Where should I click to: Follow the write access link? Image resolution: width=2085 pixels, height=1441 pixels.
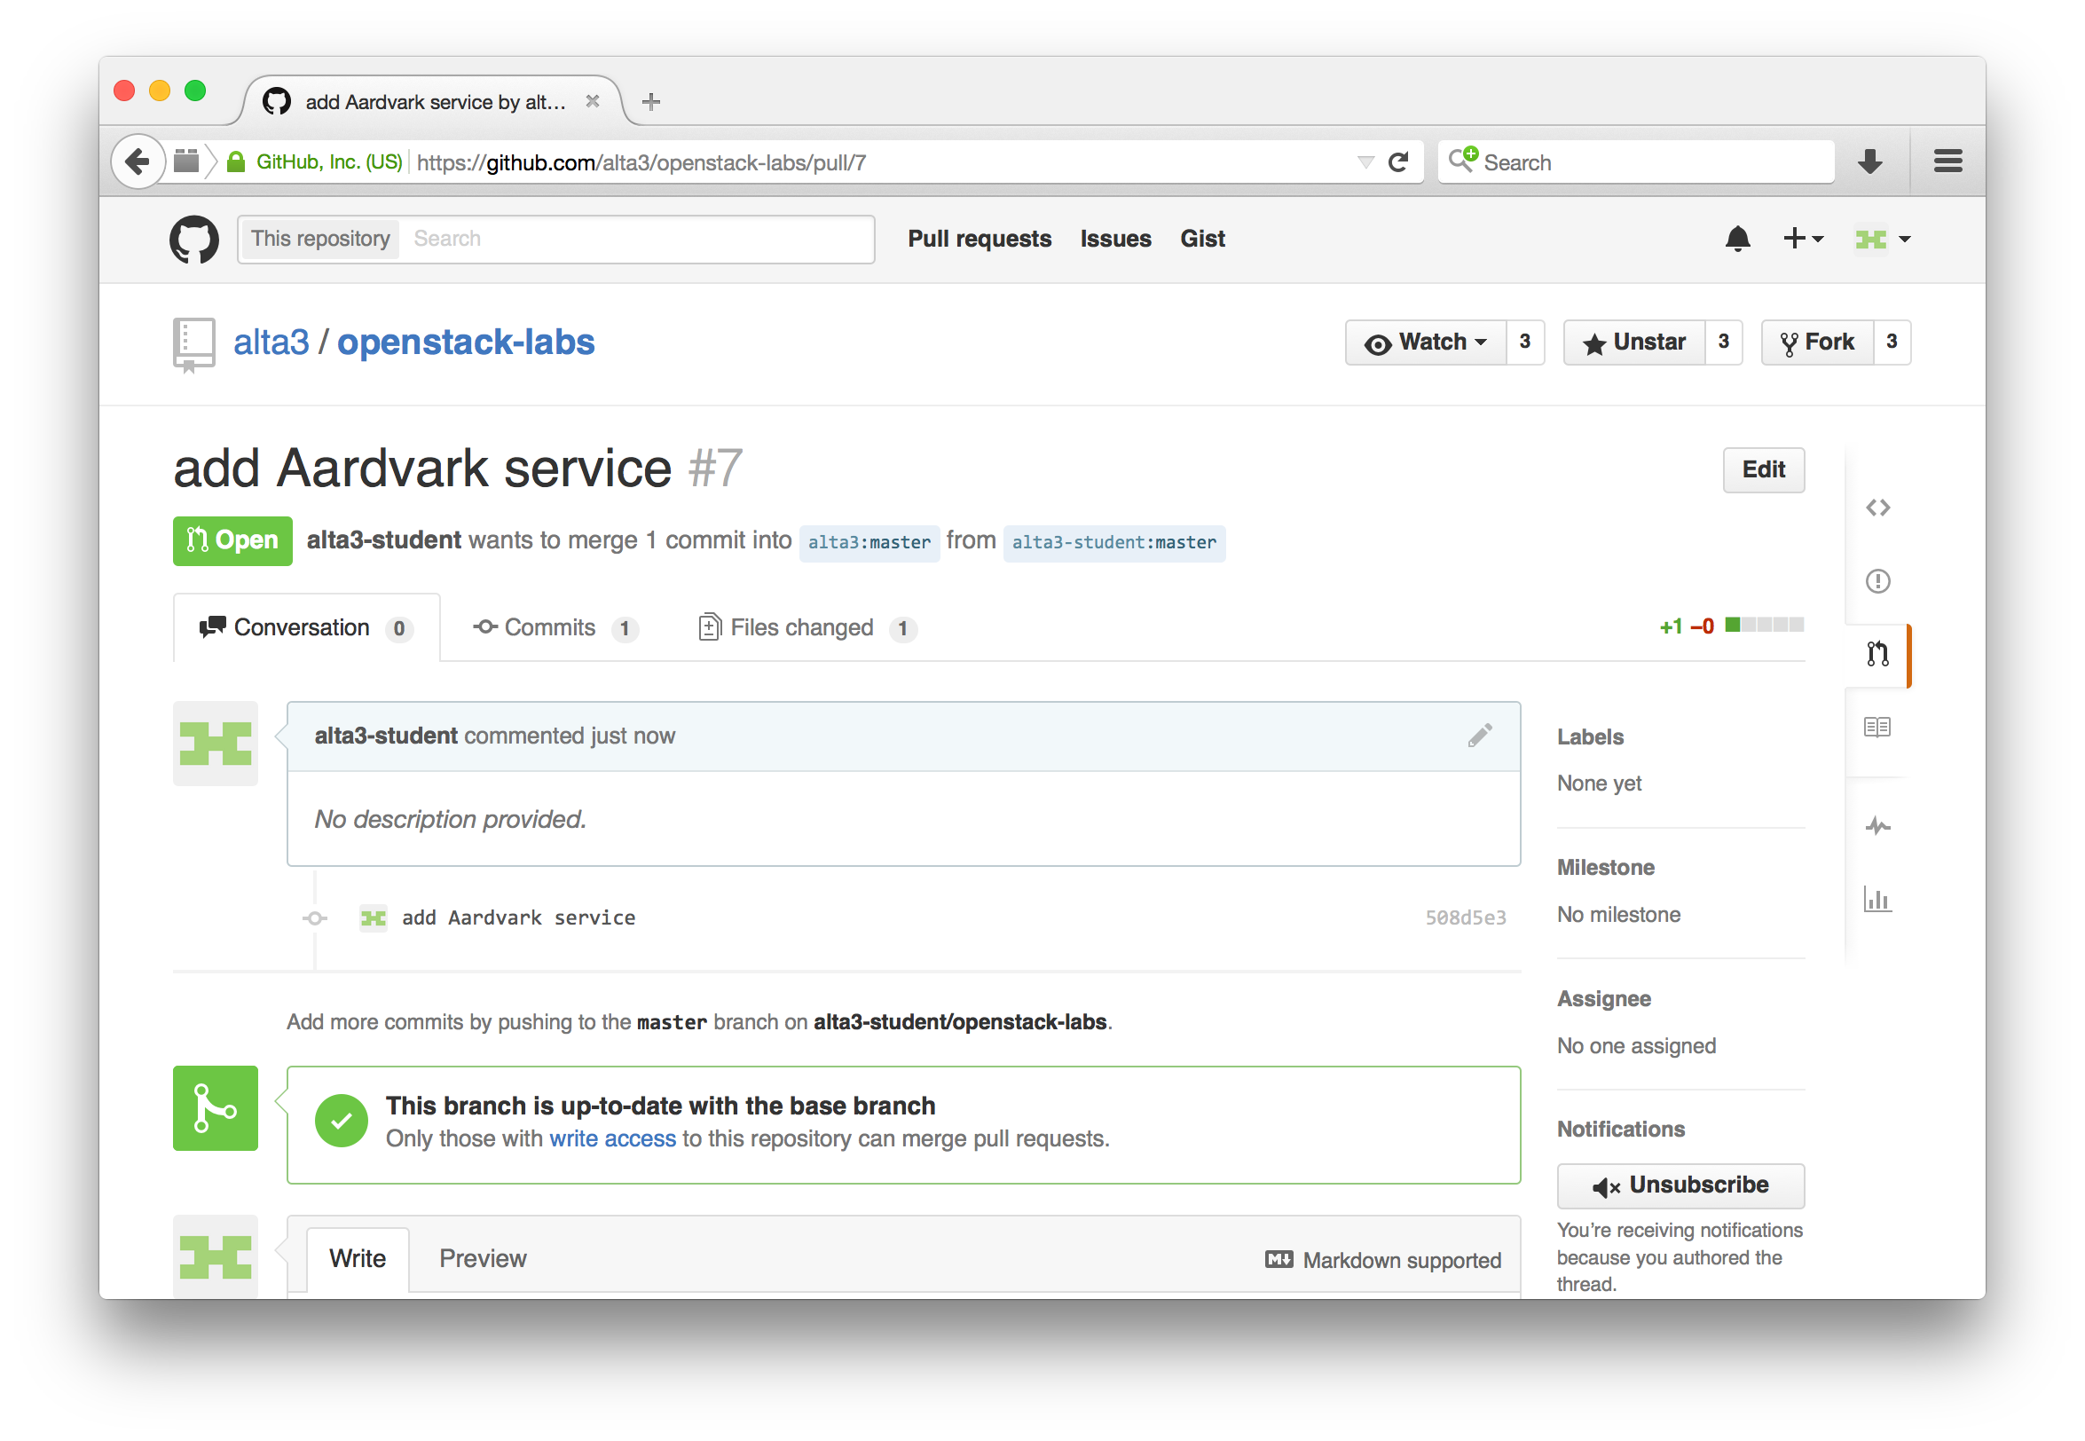pos(612,1138)
